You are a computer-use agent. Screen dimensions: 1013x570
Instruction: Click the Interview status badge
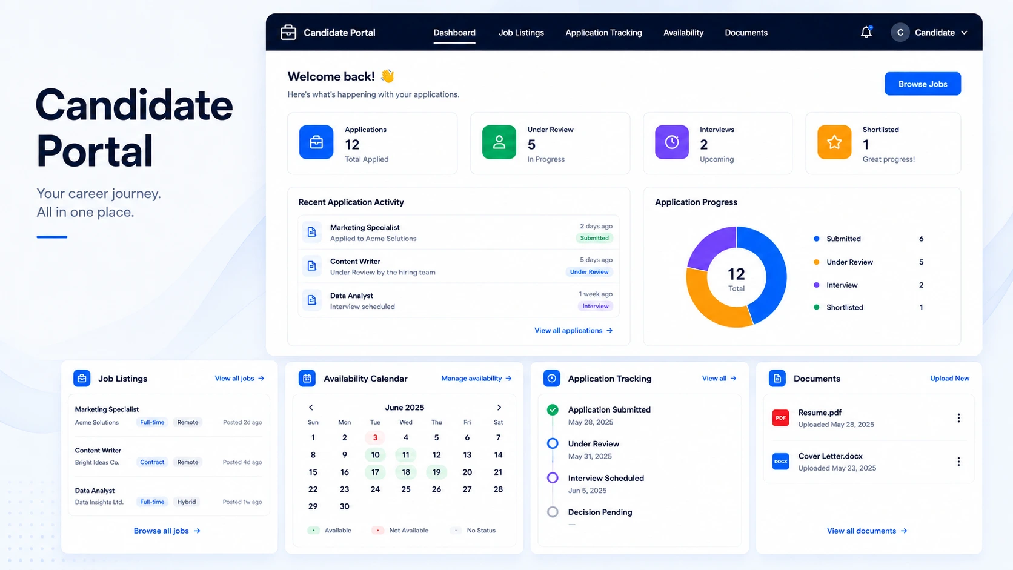point(596,306)
